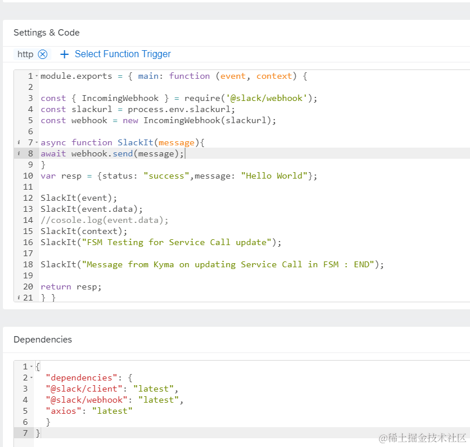Click the FSM Testing for Service Call line
470x447 pixels.
tap(161, 242)
